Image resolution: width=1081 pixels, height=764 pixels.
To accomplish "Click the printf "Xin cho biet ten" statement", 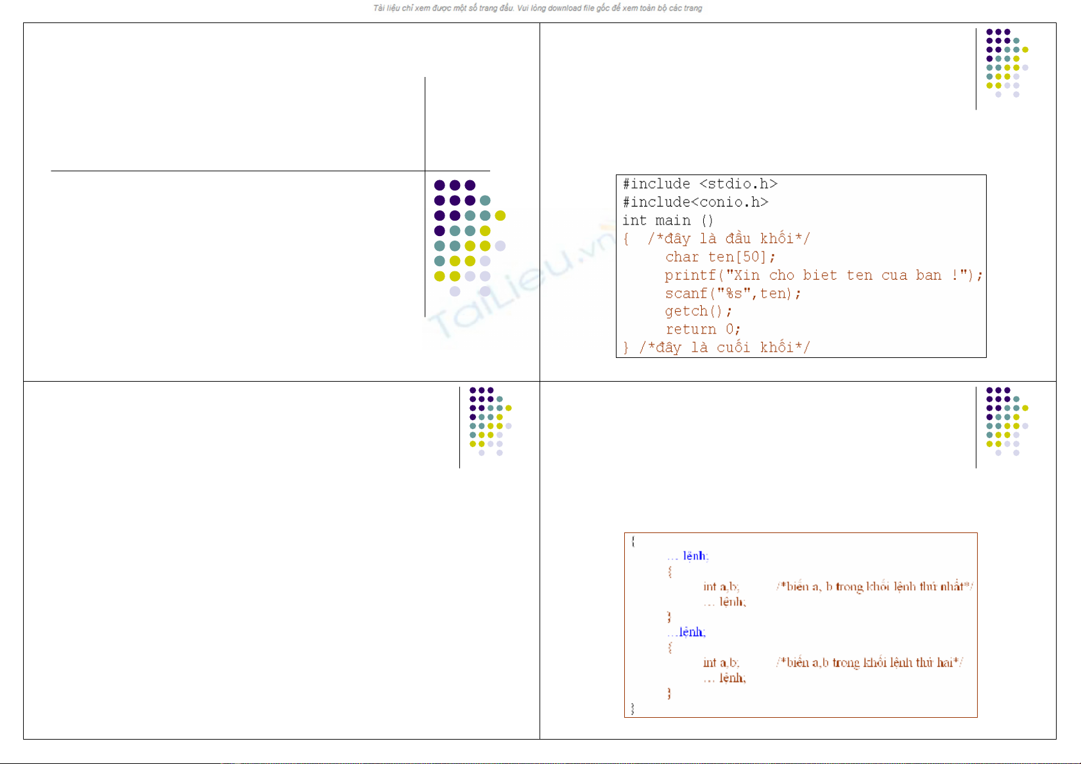I will tap(823, 275).
